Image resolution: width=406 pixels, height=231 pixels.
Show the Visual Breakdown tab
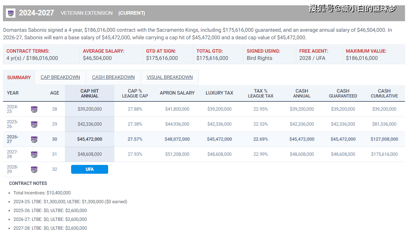170,77
